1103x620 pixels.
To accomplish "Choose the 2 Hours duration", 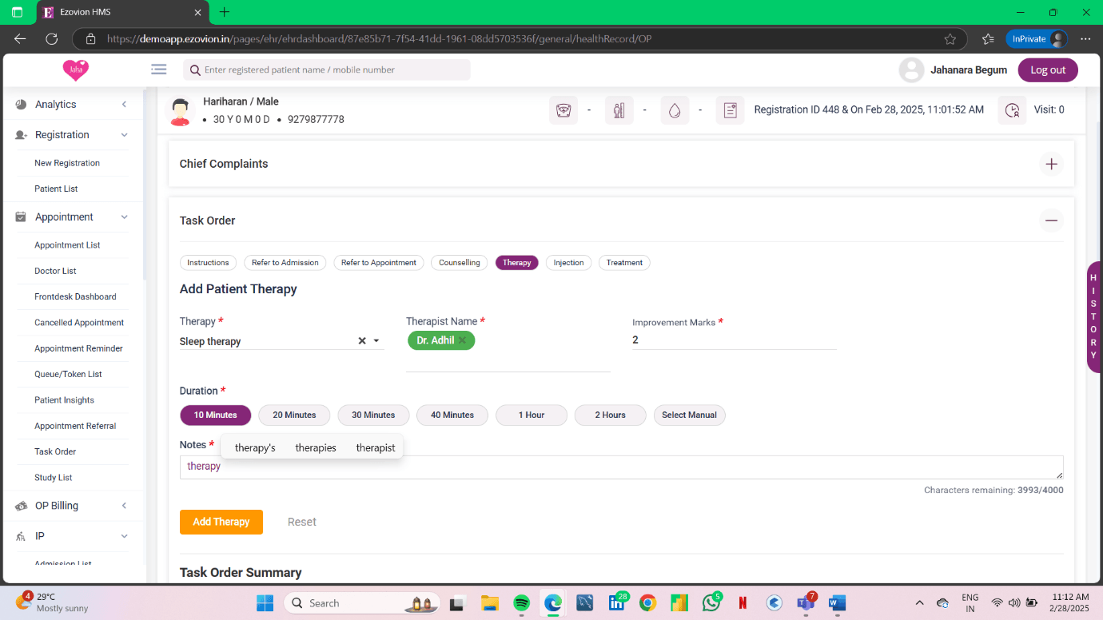I will 611,415.
